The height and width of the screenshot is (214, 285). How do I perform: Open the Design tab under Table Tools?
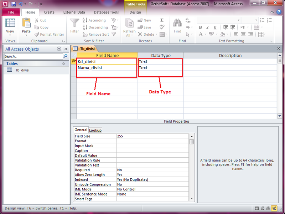coord(135,12)
